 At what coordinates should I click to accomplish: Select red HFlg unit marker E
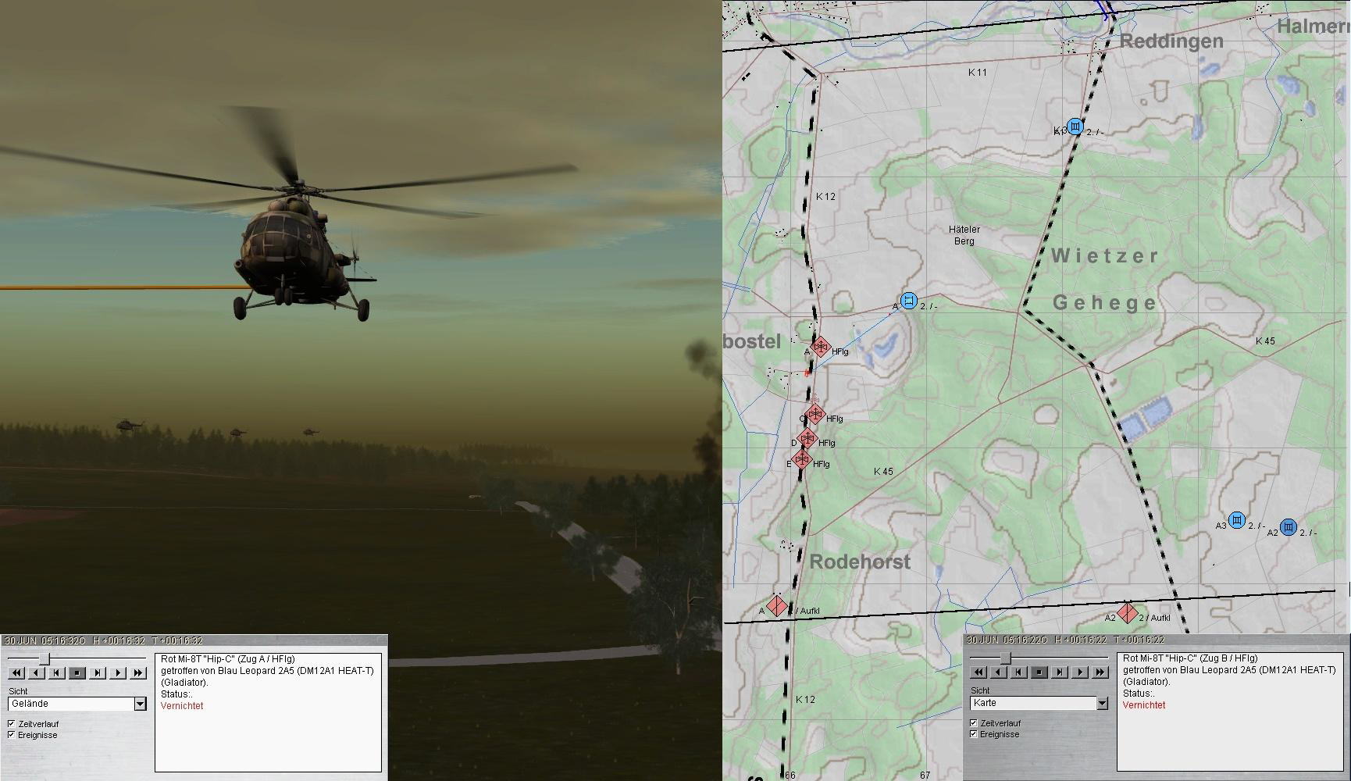coord(802,459)
